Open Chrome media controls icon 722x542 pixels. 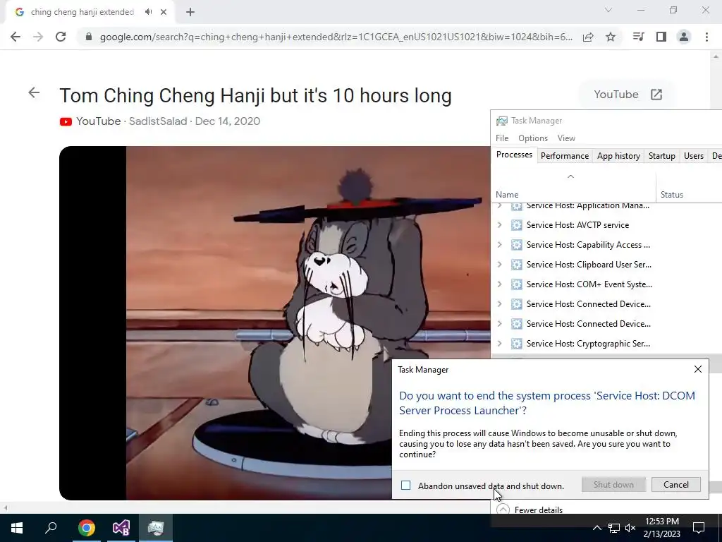click(638, 37)
